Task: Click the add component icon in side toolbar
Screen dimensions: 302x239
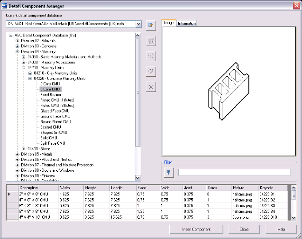Action: click(x=151, y=56)
